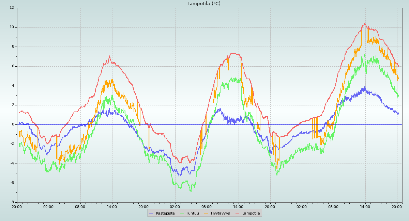Click the -4 label on the y-axis

(x=12, y=164)
